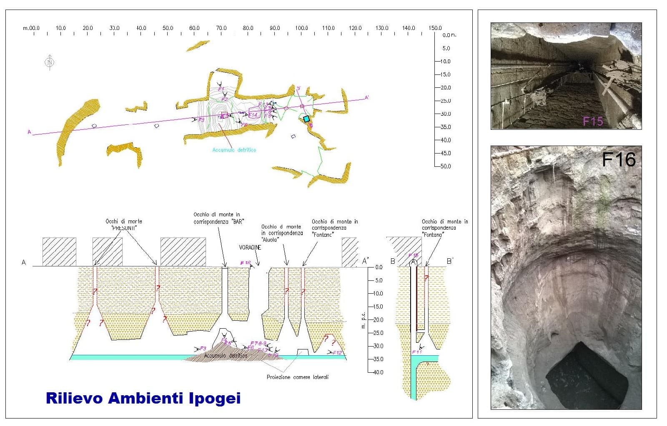The image size is (667, 426).
Task: Click the F15 photo caption
Action: 594,121
